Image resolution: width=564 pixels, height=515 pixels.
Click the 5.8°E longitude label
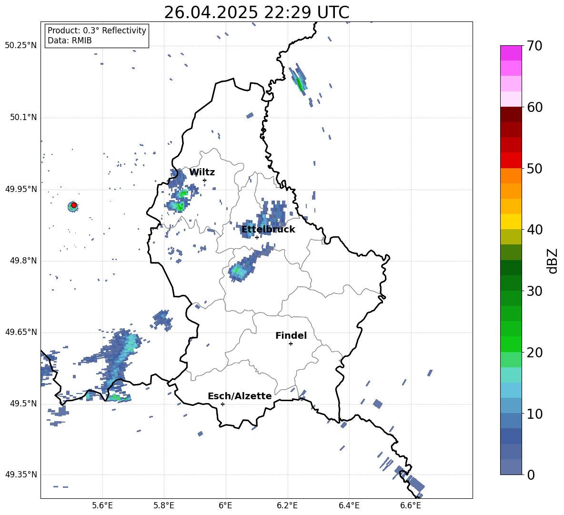pyautogui.click(x=164, y=506)
